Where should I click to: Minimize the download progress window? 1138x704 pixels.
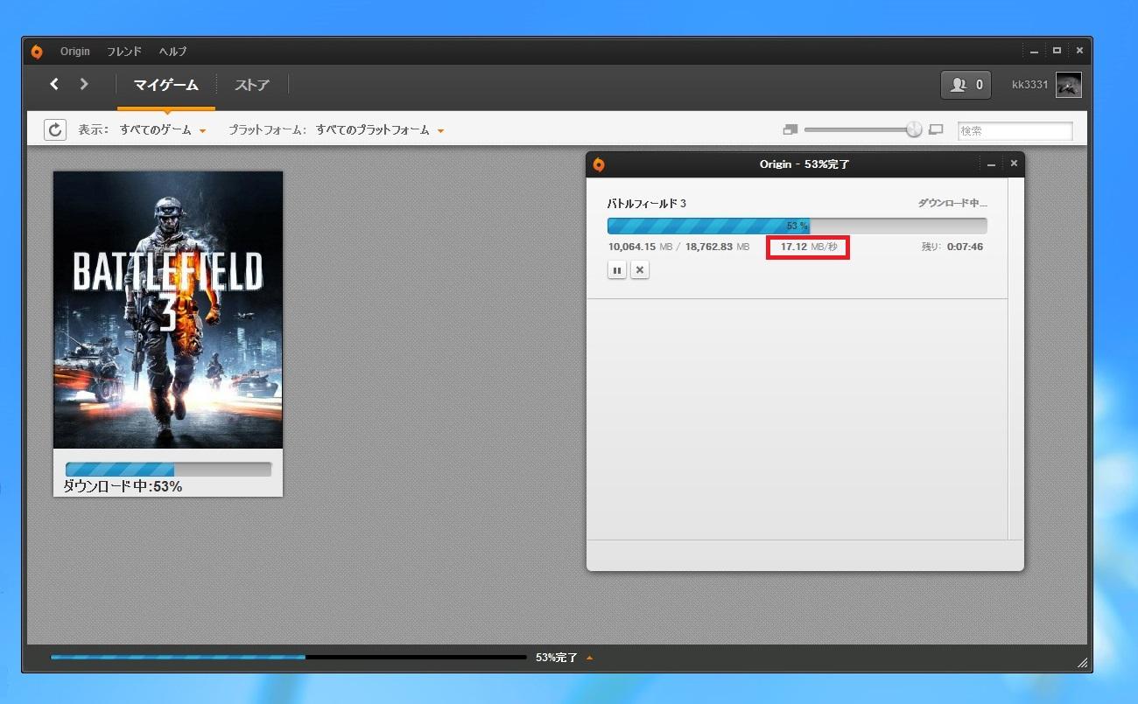click(x=991, y=164)
